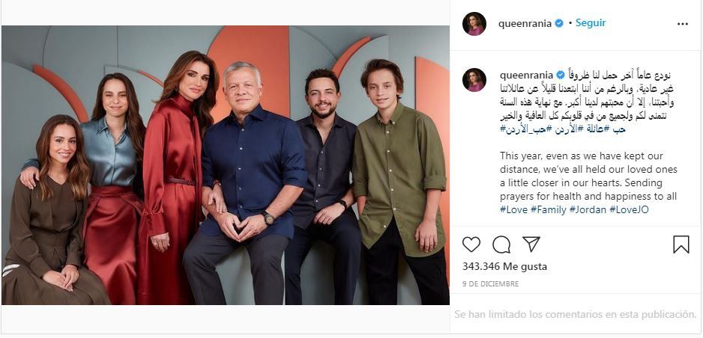
Task: Click the verified badge in the caption
Action: pyautogui.click(x=561, y=75)
